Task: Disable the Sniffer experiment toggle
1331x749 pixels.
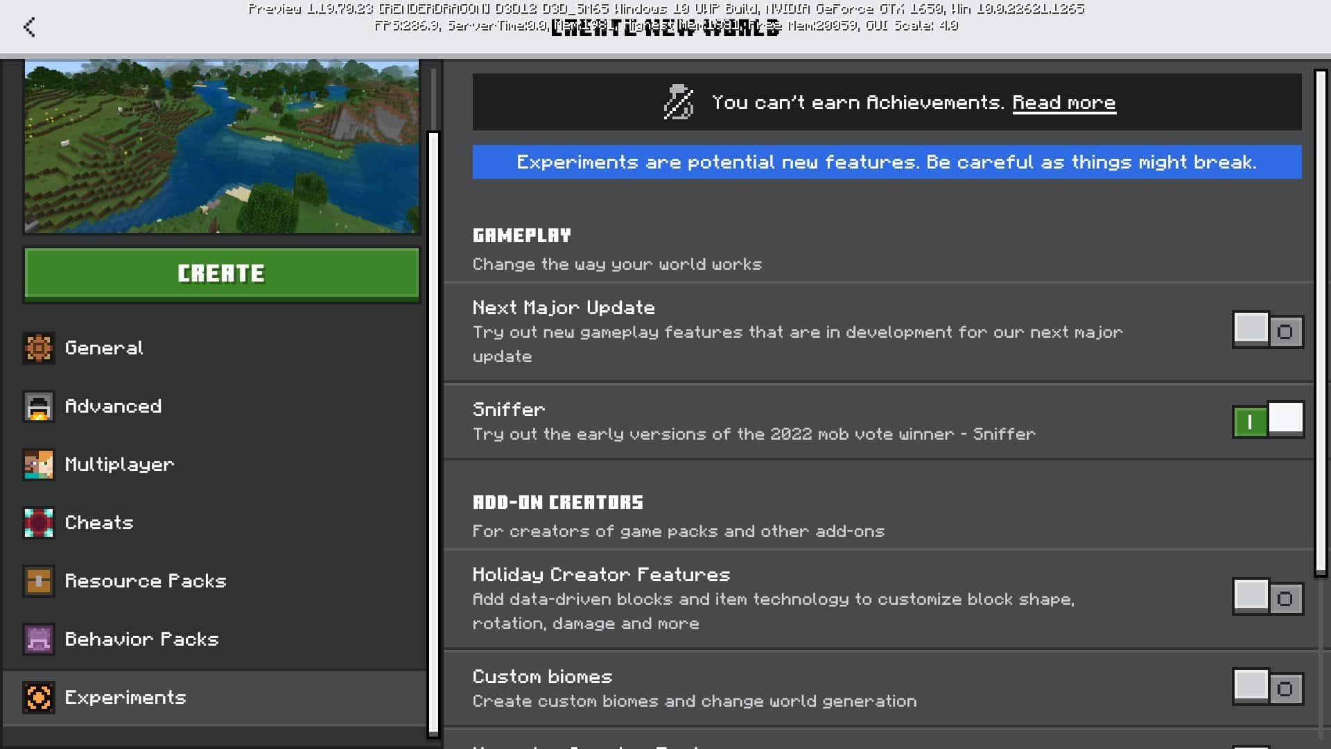Action: (1269, 421)
